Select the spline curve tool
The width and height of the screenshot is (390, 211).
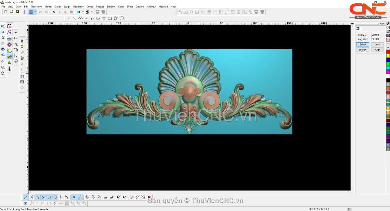click(86, 18)
